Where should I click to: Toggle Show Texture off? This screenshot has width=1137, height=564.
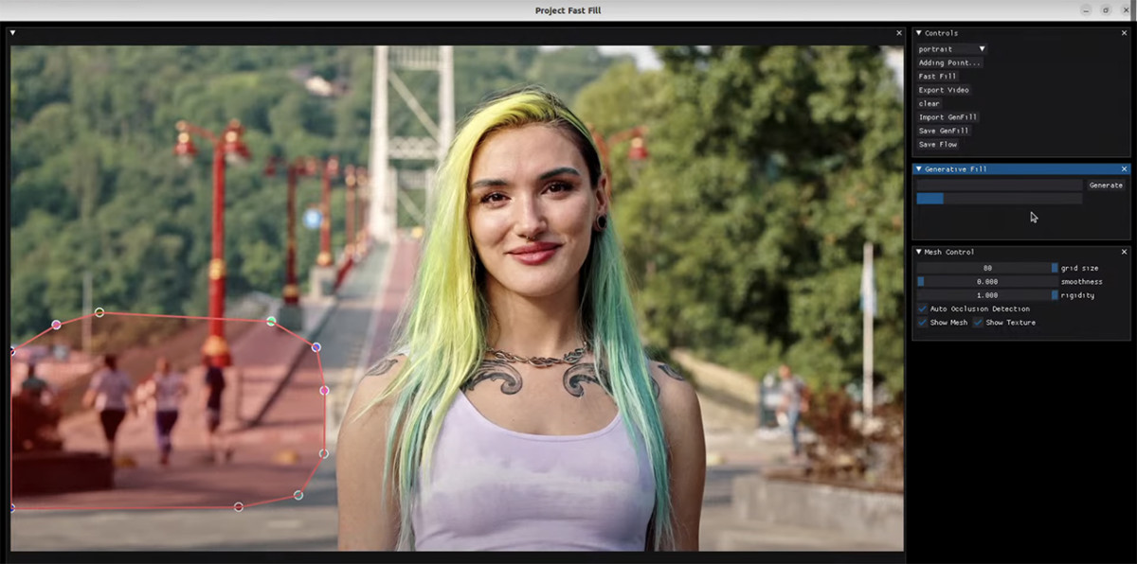(x=979, y=322)
